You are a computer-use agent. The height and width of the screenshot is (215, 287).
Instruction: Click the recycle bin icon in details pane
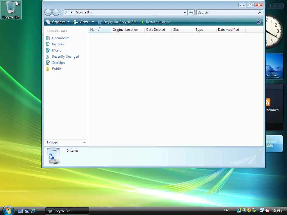pos(53,156)
